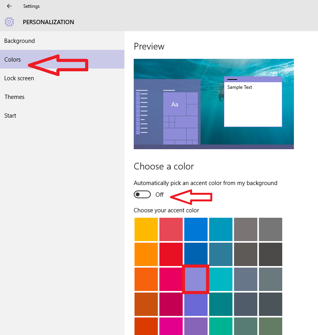This screenshot has width=318, height=335.
Task: Select the dark gray accent color
Action: click(x=270, y=254)
